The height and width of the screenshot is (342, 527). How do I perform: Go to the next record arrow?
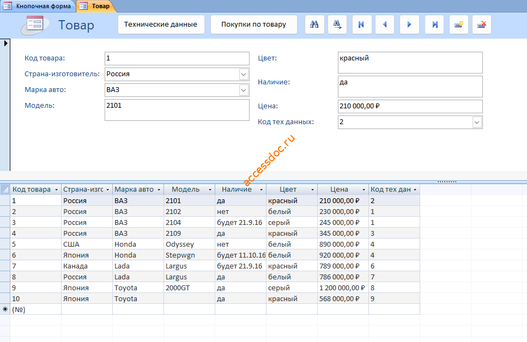(x=409, y=25)
